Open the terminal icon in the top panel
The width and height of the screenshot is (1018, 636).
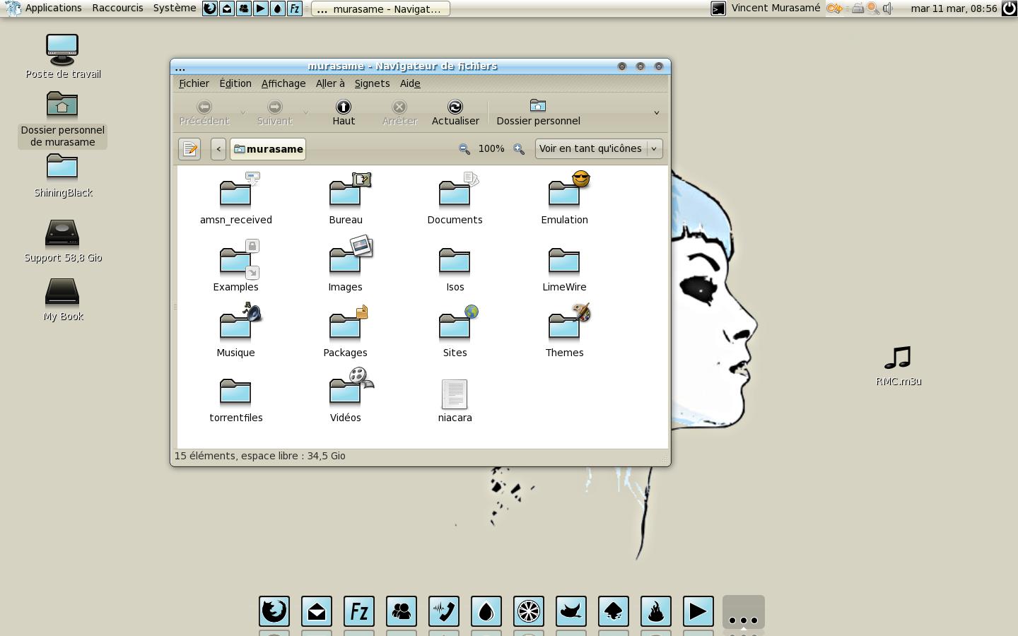718,8
